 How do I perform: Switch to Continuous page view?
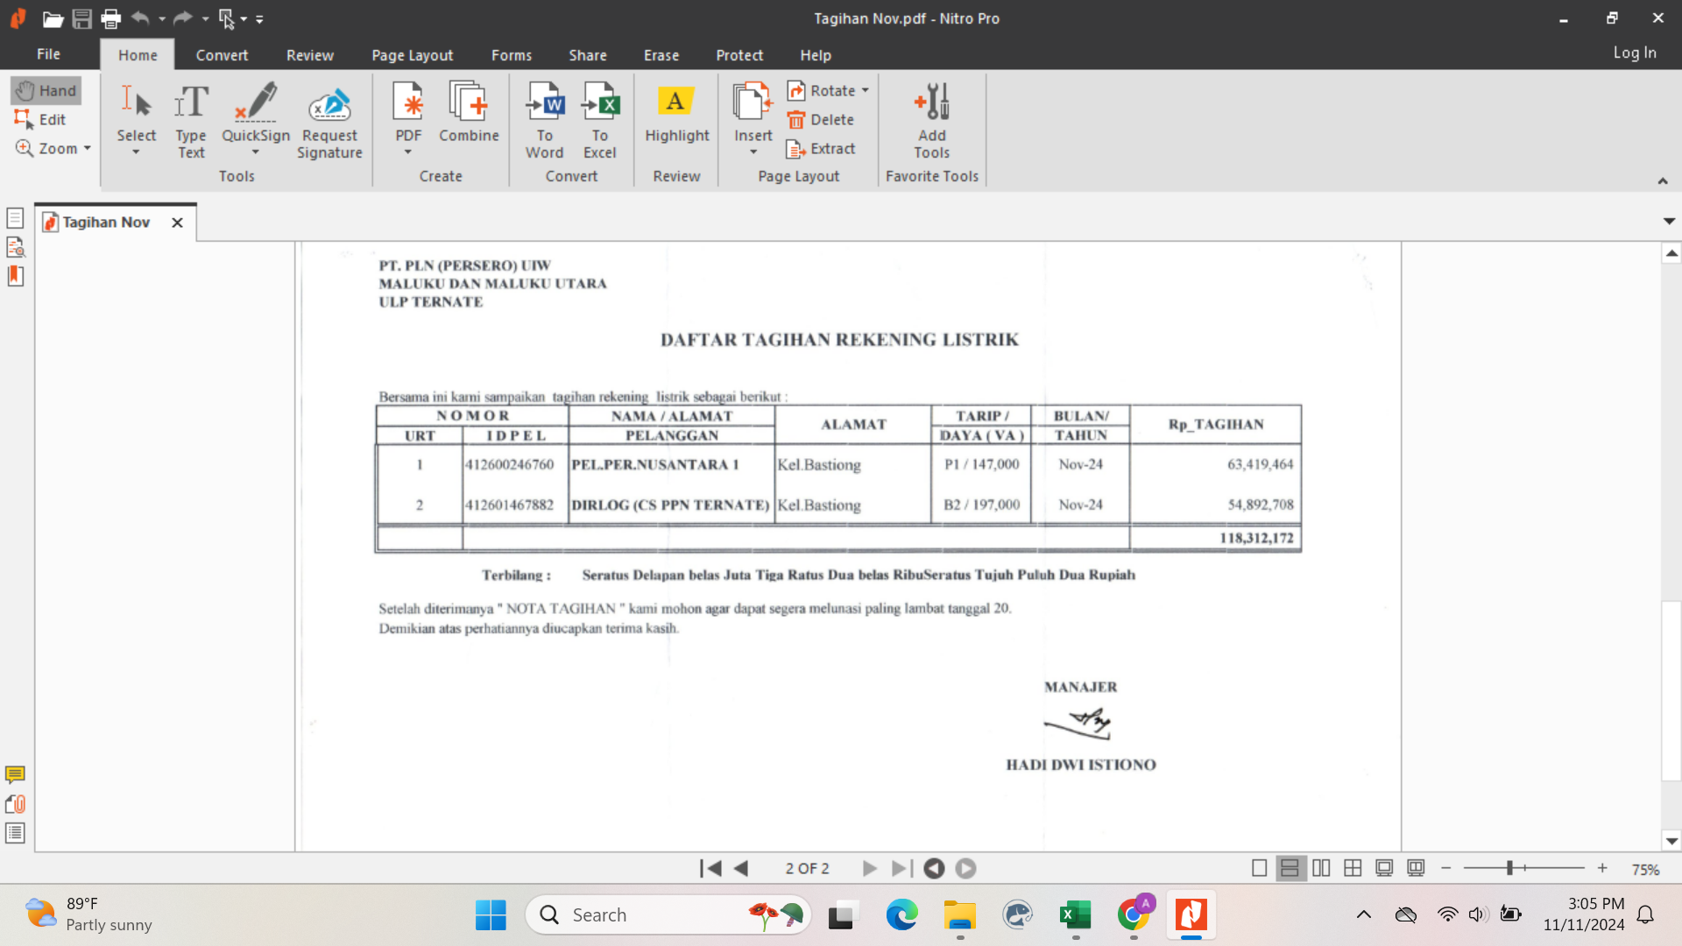[x=1290, y=868]
